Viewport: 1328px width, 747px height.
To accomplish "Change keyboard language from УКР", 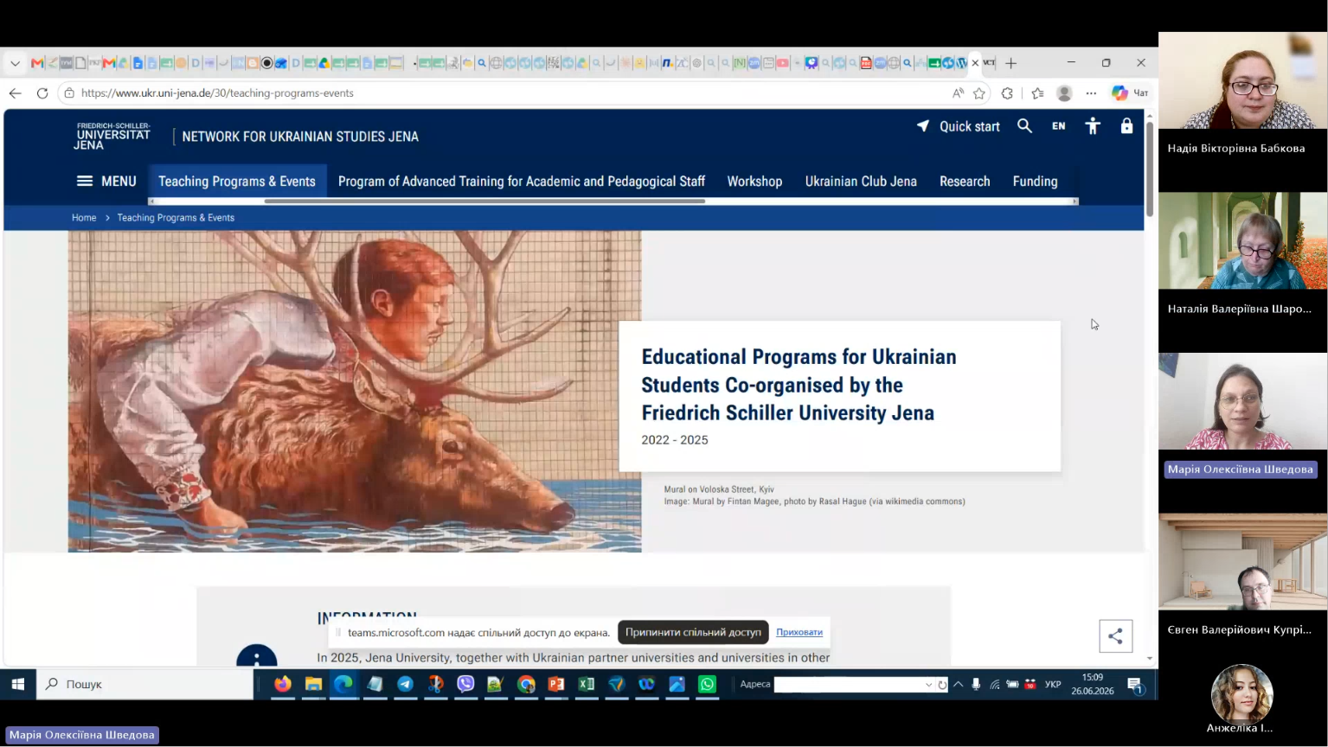I will click(1053, 684).
